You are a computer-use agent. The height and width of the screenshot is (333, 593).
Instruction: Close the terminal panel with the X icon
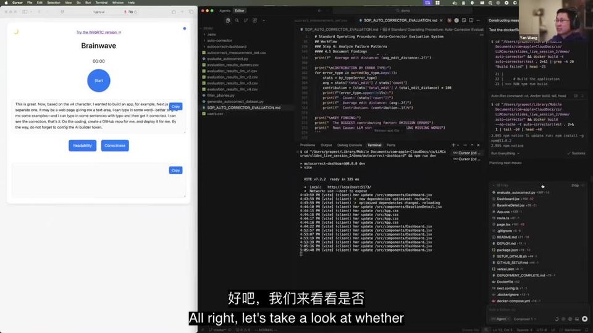(478, 145)
